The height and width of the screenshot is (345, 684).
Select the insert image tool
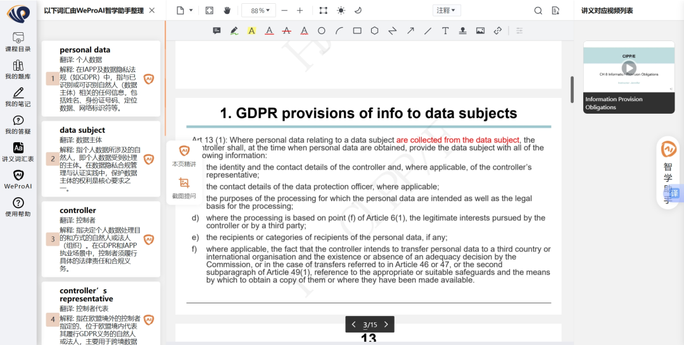tap(480, 30)
